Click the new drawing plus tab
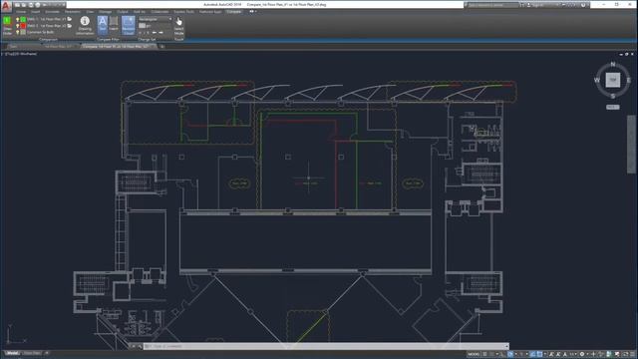Viewport: 638px width, 359px height. 161,47
